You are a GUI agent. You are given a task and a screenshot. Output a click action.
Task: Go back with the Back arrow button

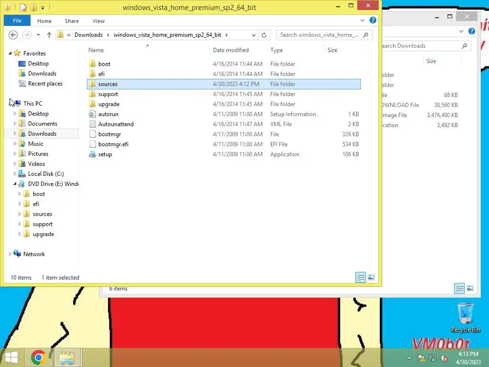(x=13, y=34)
